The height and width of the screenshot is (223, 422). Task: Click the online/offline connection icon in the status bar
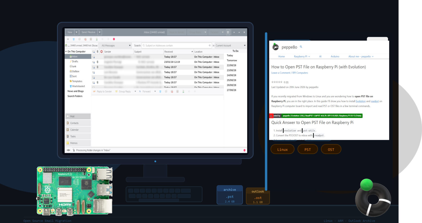click(x=68, y=150)
